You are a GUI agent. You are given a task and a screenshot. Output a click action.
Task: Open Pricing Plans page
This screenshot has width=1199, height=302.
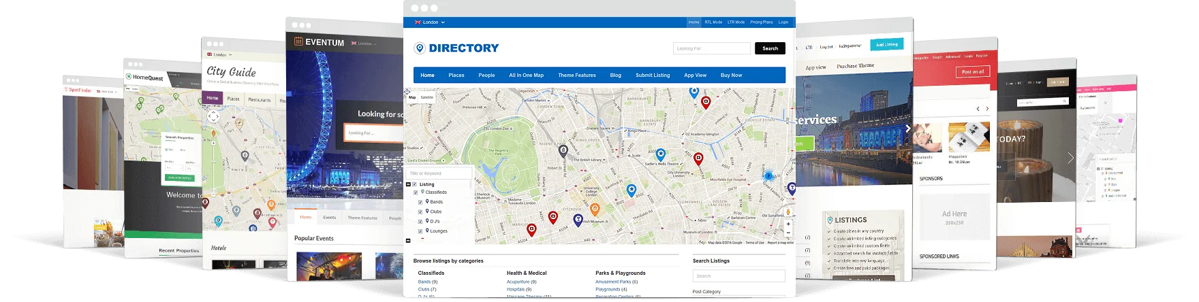pyautogui.click(x=762, y=22)
